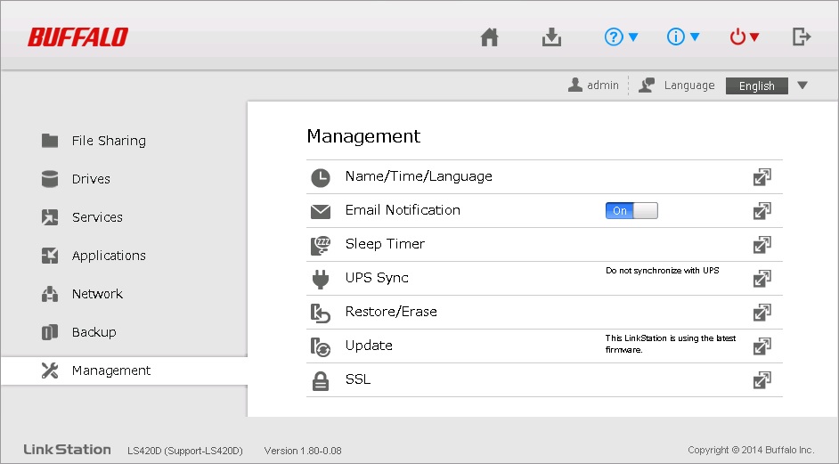Click the download icon in top bar
Viewport: 839px width, 464px height.
click(551, 37)
